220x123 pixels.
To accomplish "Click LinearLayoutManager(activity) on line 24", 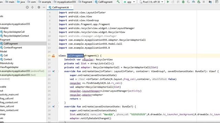I will [121, 91].
